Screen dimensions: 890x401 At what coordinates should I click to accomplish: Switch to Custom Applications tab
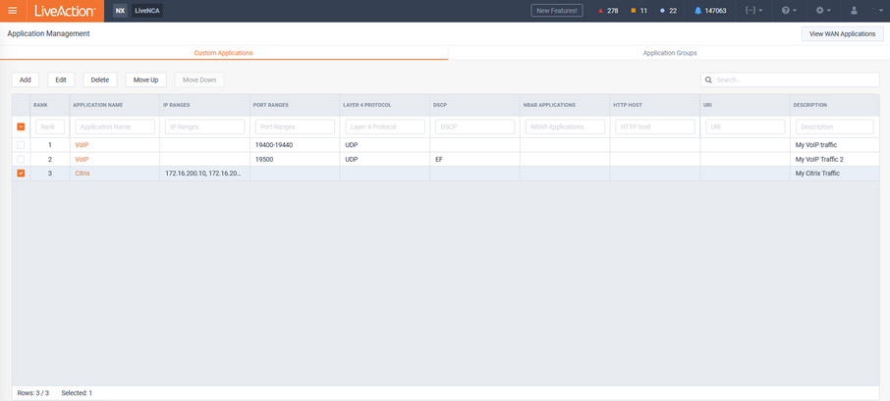pyautogui.click(x=224, y=53)
